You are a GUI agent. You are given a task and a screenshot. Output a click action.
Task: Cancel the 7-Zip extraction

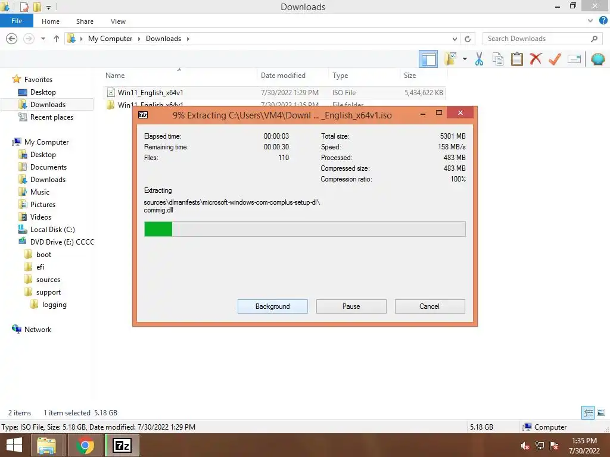[x=430, y=306]
